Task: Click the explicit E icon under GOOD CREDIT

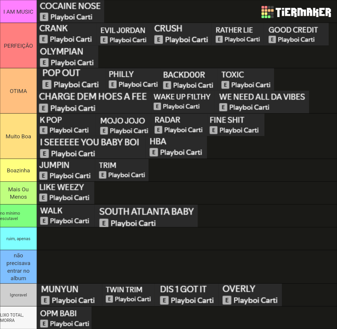Action: click(x=272, y=39)
